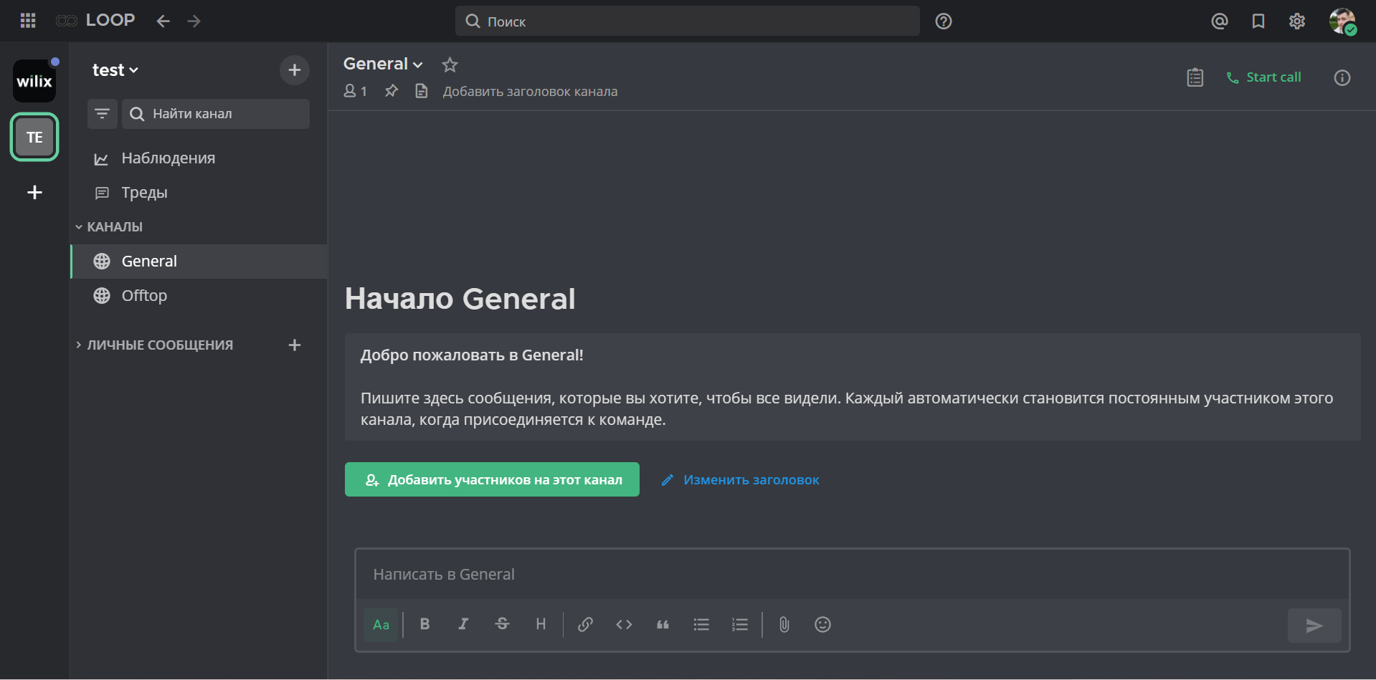Open the emoji picker
1376x680 pixels.
pos(822,624)
